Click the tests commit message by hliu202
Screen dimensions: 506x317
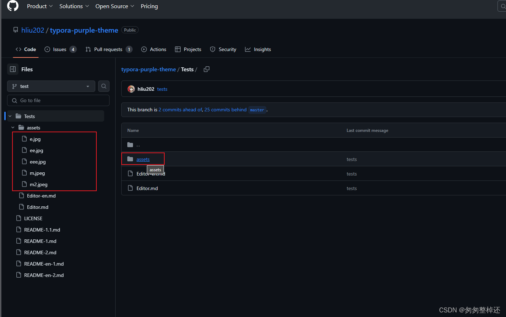click(162, 89)
